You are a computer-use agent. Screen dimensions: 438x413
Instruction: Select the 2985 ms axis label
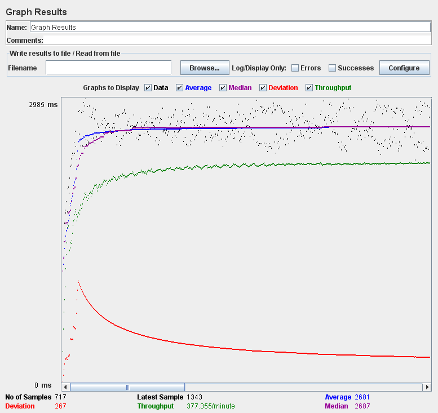click(x=43, y=105)
